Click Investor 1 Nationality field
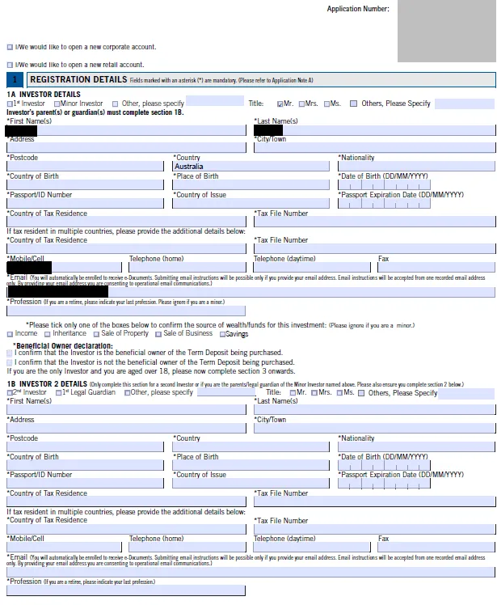497x605 pixels. pyautogui.click(x=415, y=167)
